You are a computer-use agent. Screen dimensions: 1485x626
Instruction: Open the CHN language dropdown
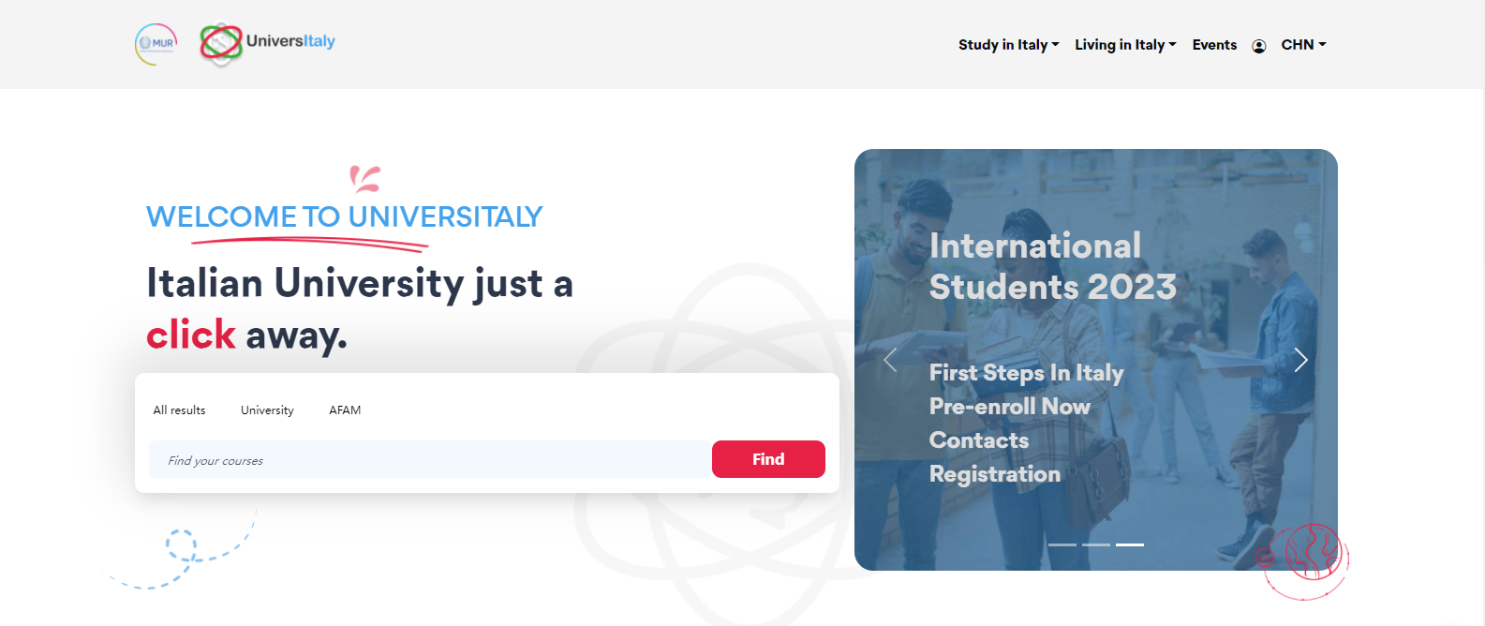(1303, 45)
